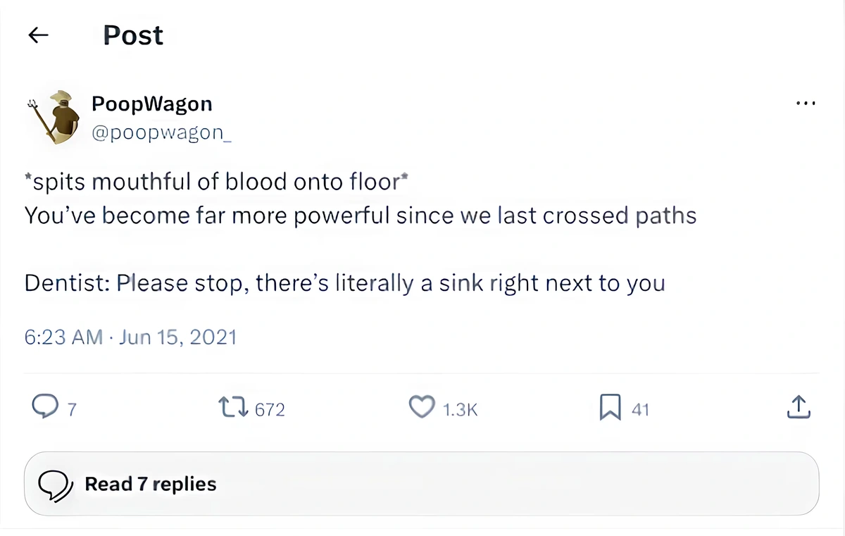Click the 41 bookmarks count
The image size is (845, 536).
point(640,409)
